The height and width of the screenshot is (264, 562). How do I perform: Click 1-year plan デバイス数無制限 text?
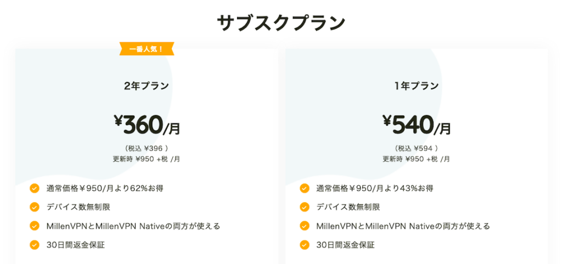(x=348, y=207)
